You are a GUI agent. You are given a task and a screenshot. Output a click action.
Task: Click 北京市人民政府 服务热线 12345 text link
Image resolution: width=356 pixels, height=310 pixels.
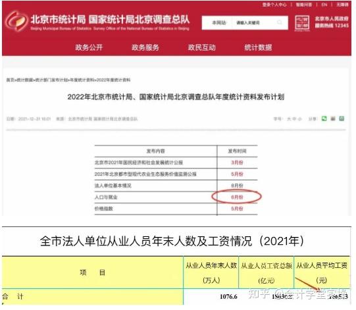[332, 22]
